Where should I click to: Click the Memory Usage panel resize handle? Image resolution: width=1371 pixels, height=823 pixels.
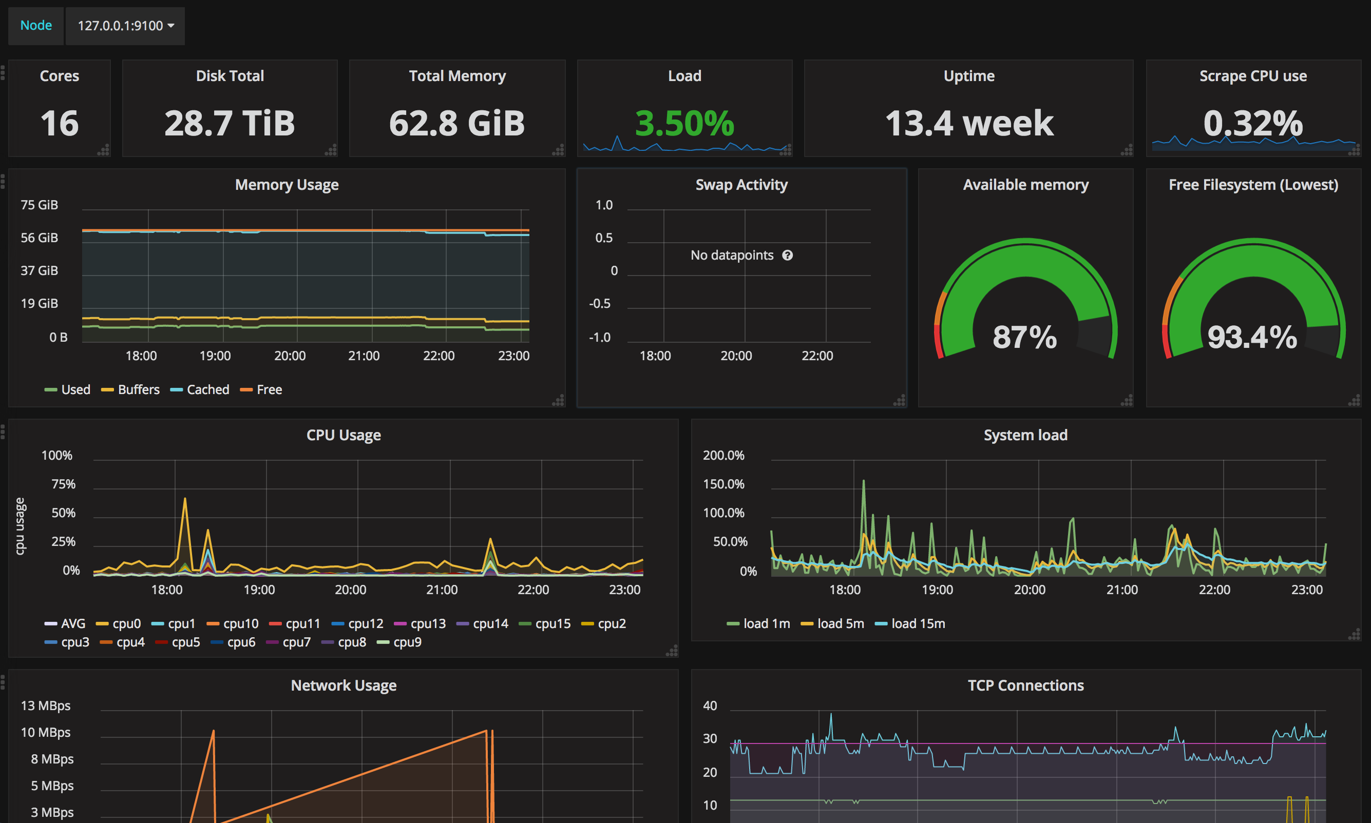(559, 400)
